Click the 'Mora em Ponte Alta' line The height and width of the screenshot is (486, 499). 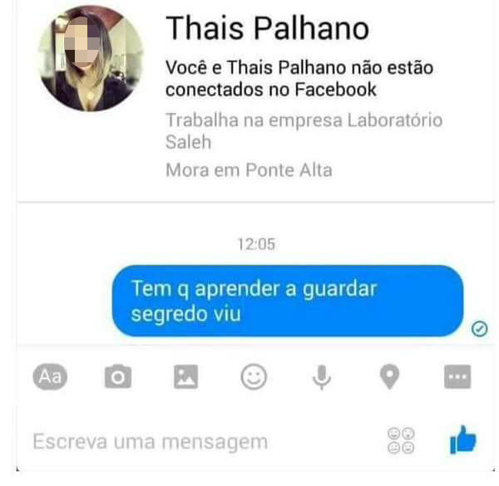(x=249, y=170)
